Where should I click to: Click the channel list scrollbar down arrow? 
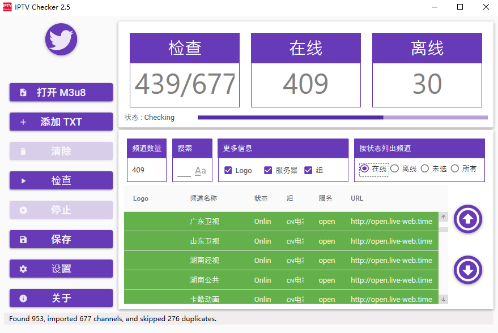click(444, 299)
